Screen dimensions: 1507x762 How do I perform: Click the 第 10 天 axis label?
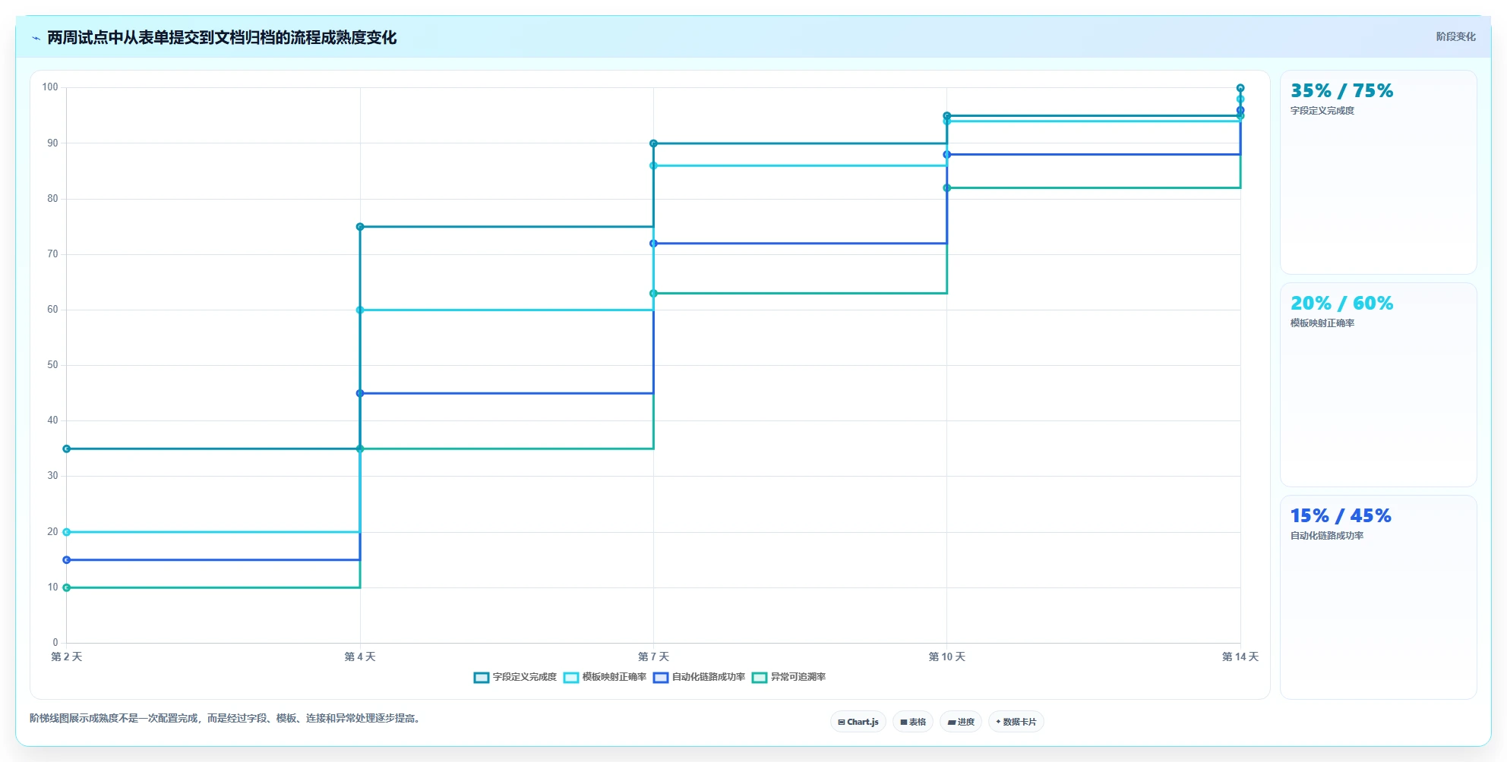point(946,657)
